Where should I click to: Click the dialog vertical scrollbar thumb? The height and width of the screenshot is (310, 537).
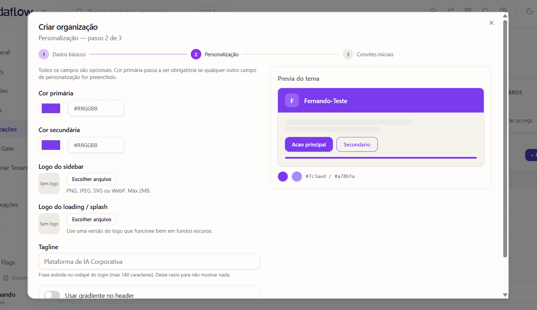(x=505, y=139)
